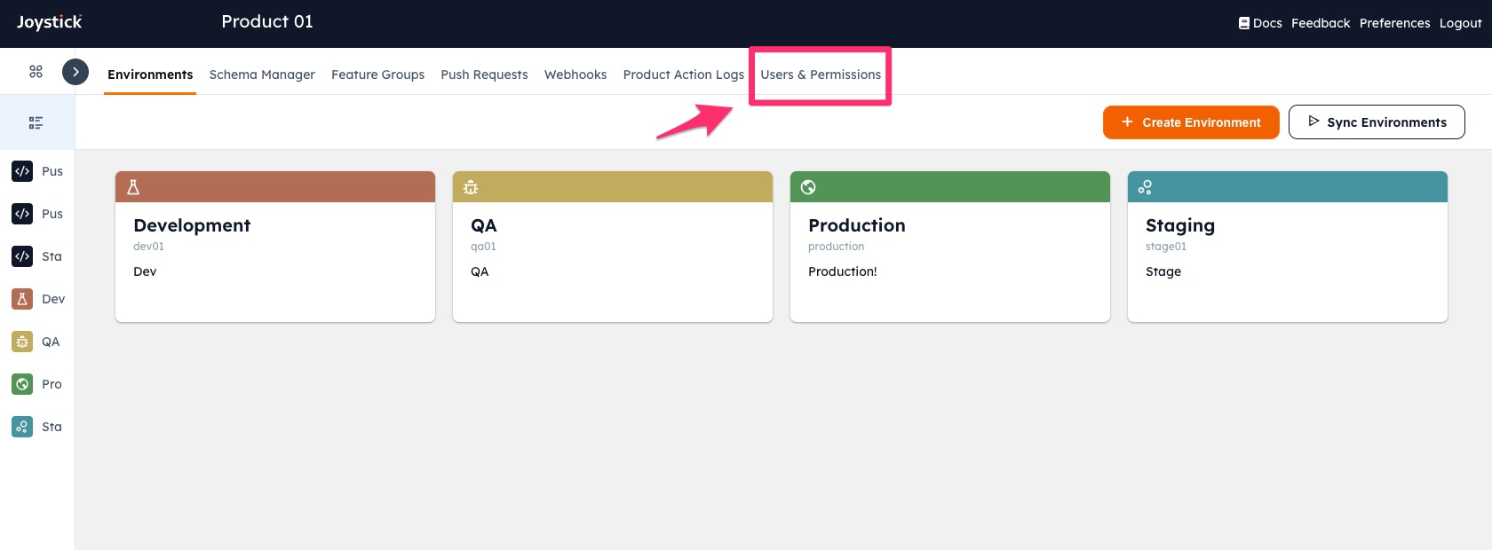
Task: Click the qa01 identifier text
Action: pos(483,247)
